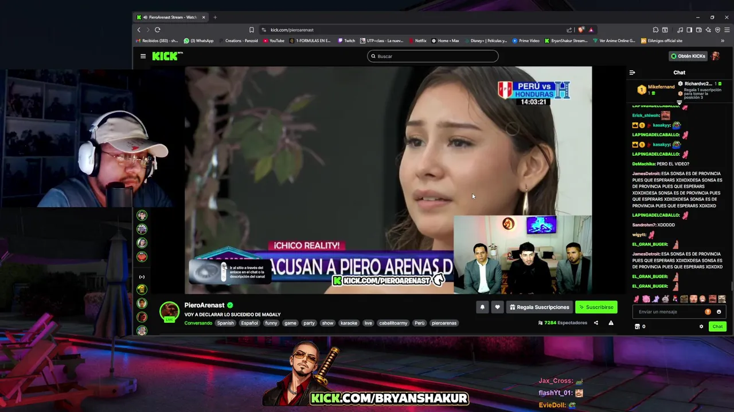Click the orange arrow icon in chat input

point(708,312)
